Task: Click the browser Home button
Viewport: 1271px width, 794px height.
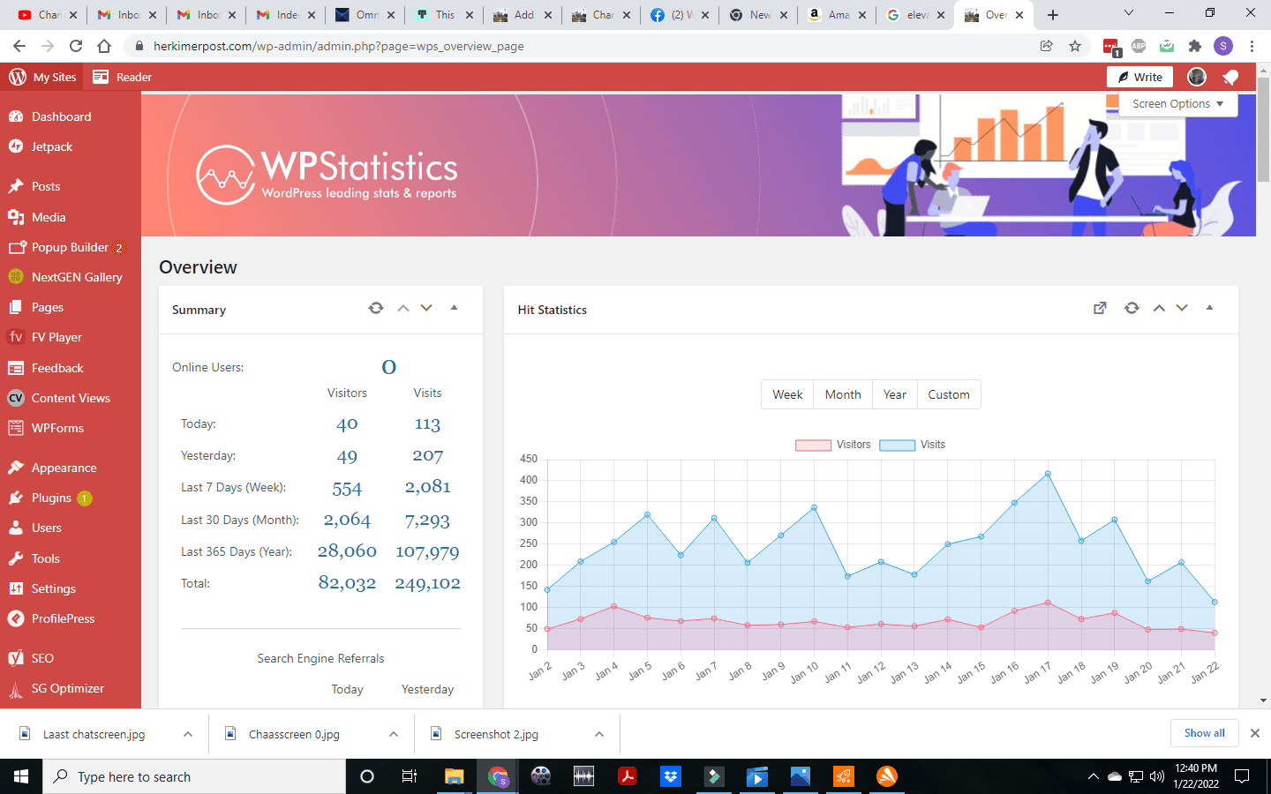Action: (x=104, y=46)
